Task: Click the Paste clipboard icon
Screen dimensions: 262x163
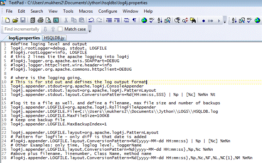Action: pyautogui.click(x=81, y=20)
